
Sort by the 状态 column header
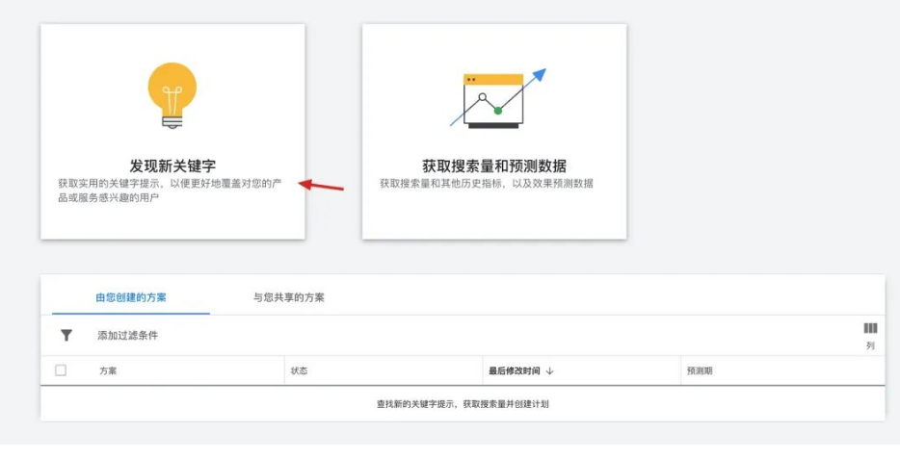(299, 370)
